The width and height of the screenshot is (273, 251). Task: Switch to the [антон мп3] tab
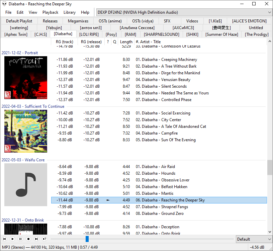(x=91, y=28)
